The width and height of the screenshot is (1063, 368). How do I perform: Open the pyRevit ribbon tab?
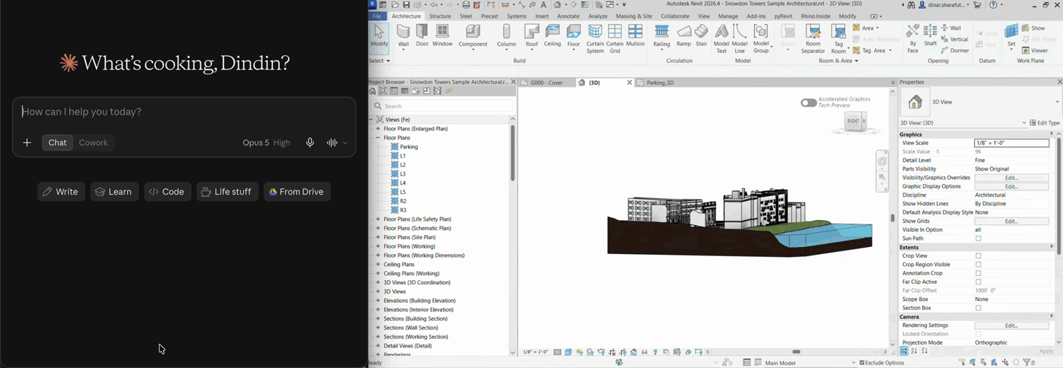(x=783, y=16)
